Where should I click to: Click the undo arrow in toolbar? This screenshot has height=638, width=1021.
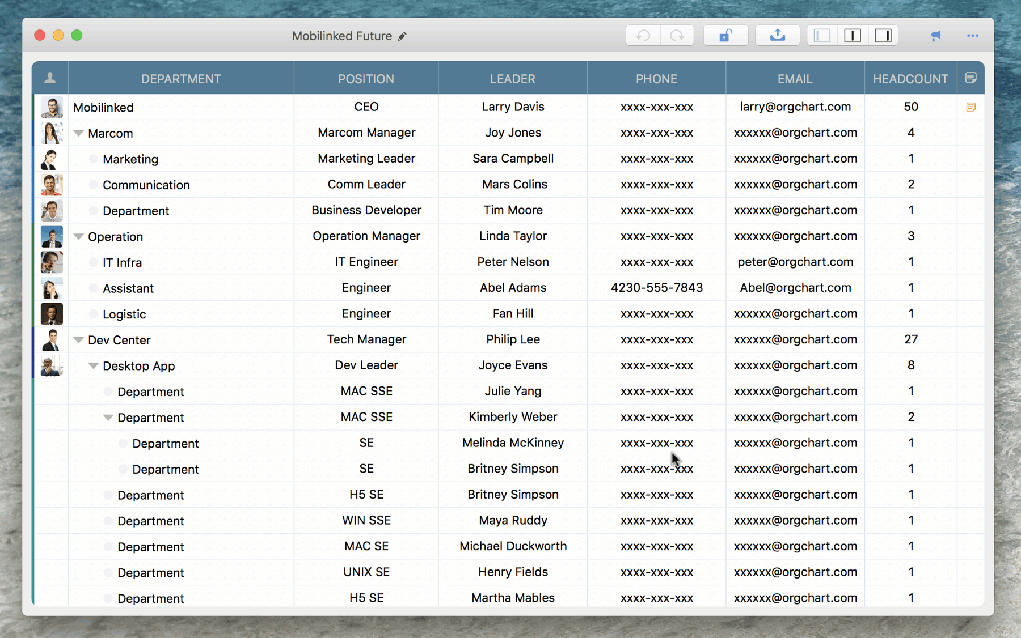click(x=643, y=36)
